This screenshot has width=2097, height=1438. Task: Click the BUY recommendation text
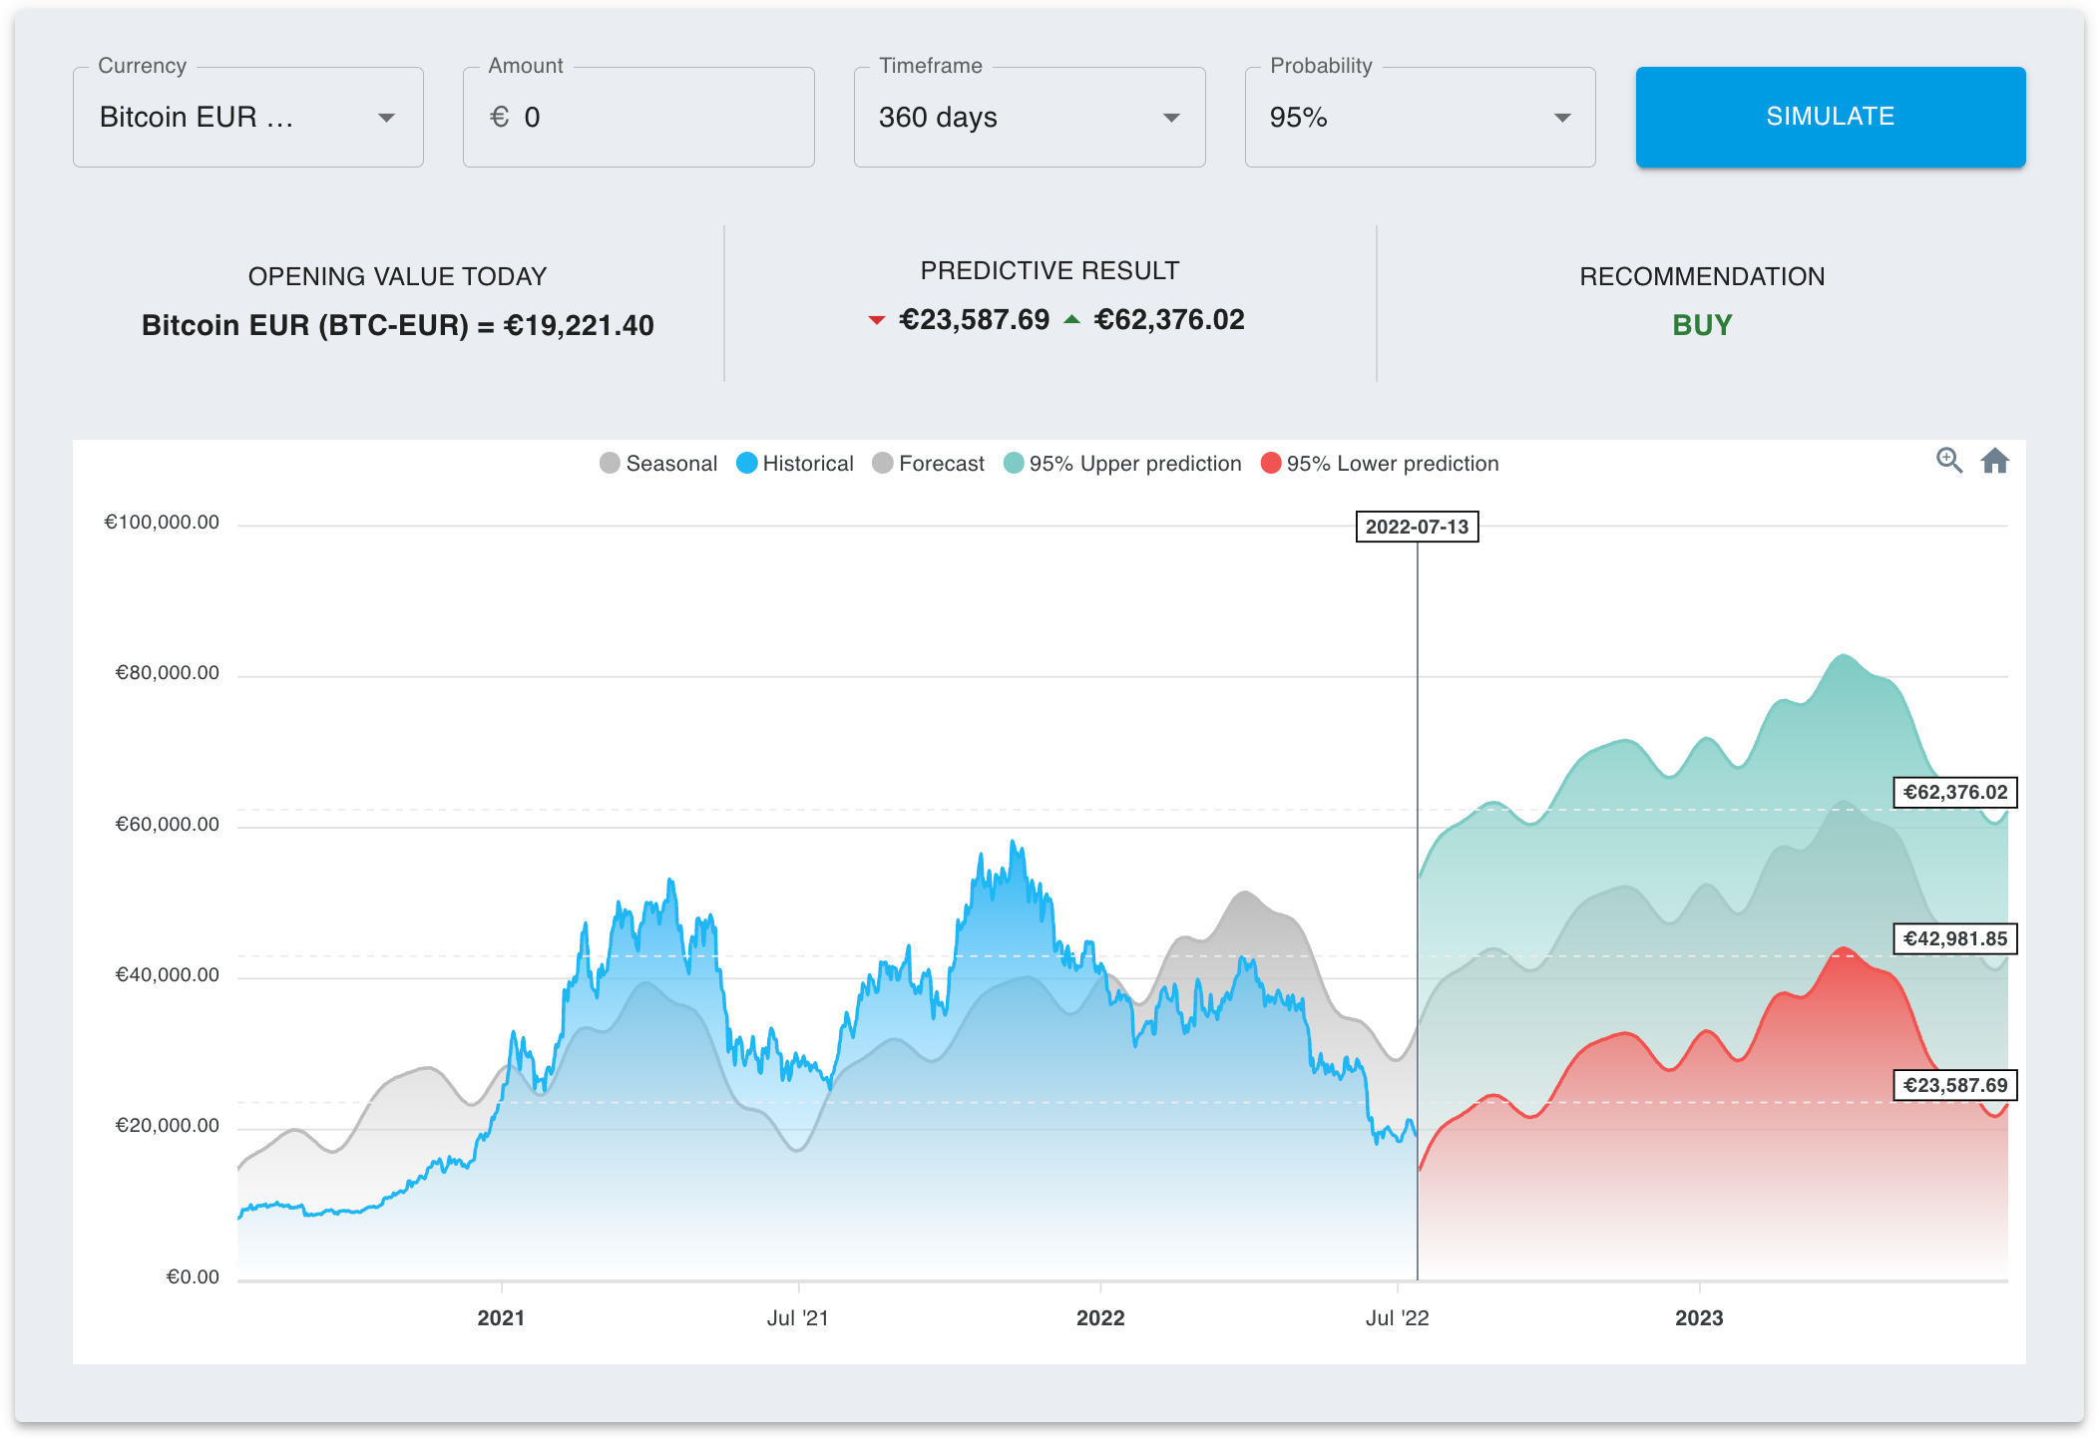(x=1702, y=325)
